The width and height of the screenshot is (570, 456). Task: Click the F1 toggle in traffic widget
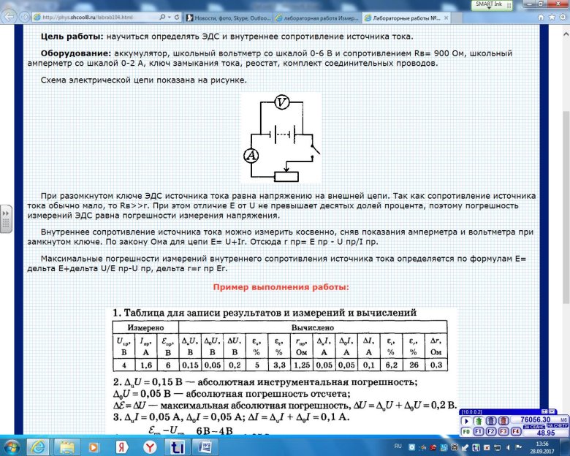(x=478, y=431)
